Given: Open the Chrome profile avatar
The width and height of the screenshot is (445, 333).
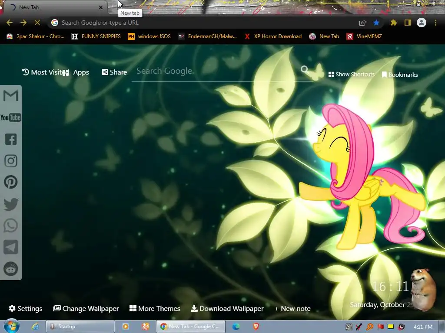Looking at the screenshot, I should pyautogui.click(x=422, y=23).
